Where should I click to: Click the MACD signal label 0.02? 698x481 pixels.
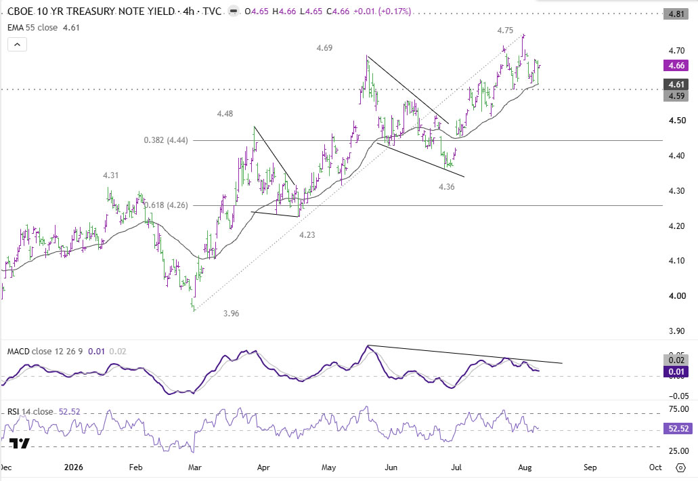coord(676,360)
